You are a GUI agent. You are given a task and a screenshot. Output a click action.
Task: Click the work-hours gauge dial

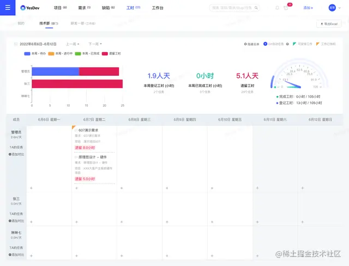tap(299, 75)
